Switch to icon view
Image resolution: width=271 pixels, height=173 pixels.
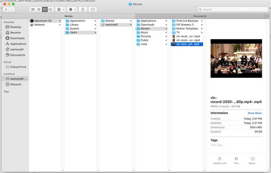(33, 9)
